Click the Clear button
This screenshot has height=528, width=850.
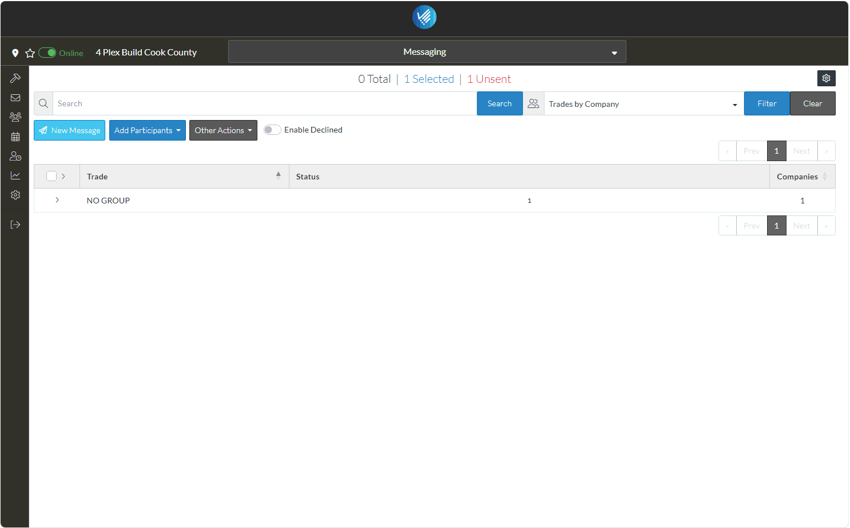(813, 103)
